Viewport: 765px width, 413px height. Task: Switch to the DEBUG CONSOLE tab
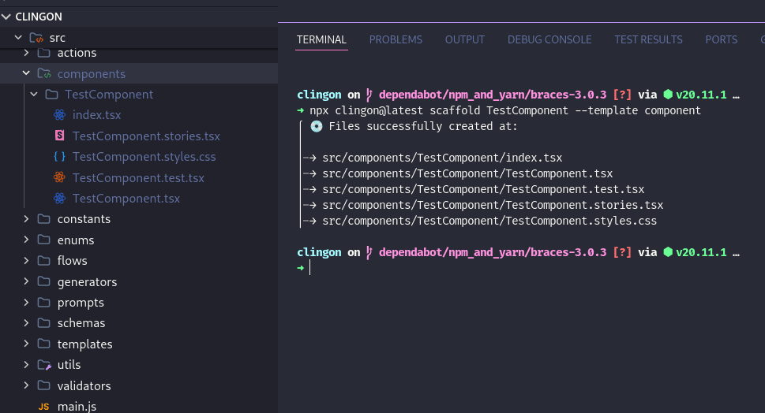click(549, 39)
